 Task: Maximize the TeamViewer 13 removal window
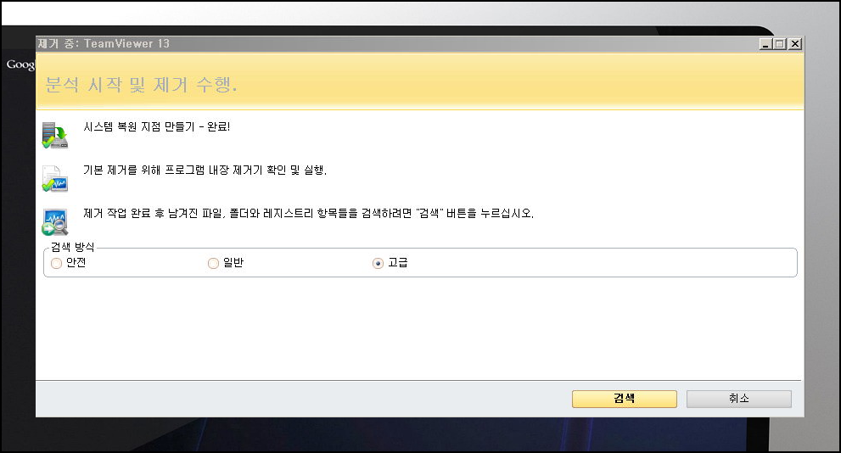click(x=780, y=44)
